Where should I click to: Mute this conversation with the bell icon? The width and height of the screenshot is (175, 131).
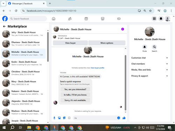[145, 47]
